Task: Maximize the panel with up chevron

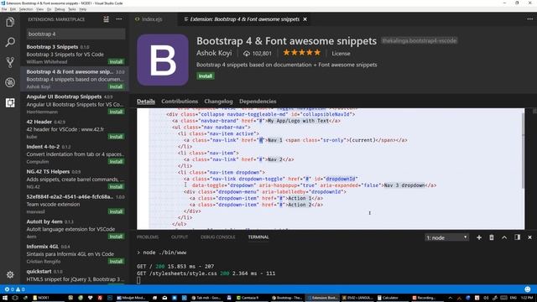Action: click(x=504, y=237)
